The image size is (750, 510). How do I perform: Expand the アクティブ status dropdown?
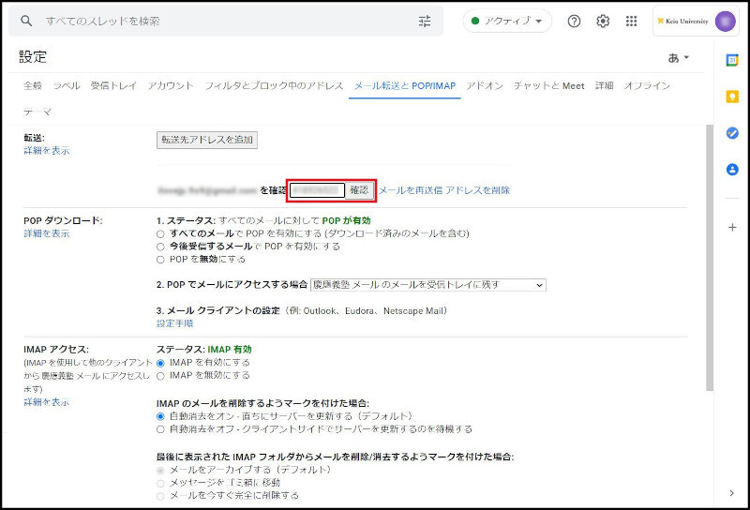pos(507,21)
